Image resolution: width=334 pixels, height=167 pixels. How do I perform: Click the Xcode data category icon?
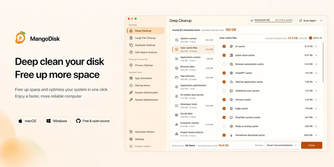pyautogui.click(x=177, y=115)
